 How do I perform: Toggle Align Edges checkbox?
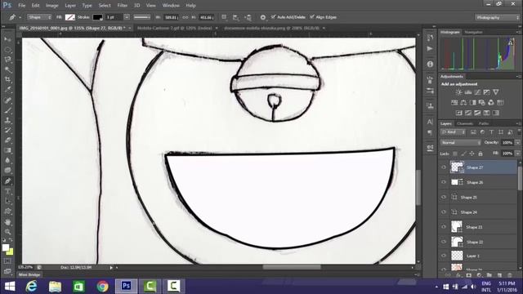coord(312,16)
